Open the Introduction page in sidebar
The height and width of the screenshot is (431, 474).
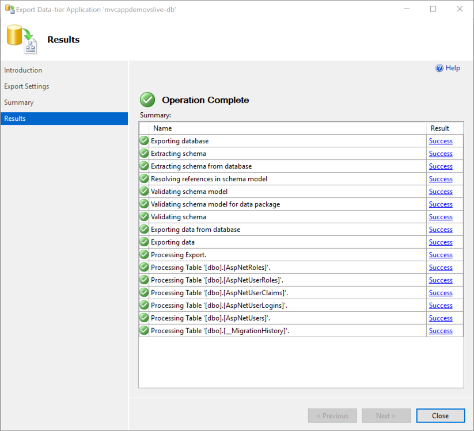[x=23, y=70]
